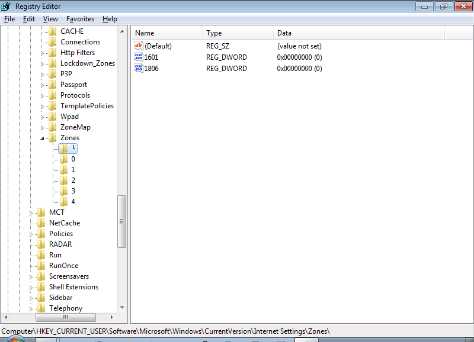
Task: Select the Sidebar key label
Action: [x=61, y=298]
